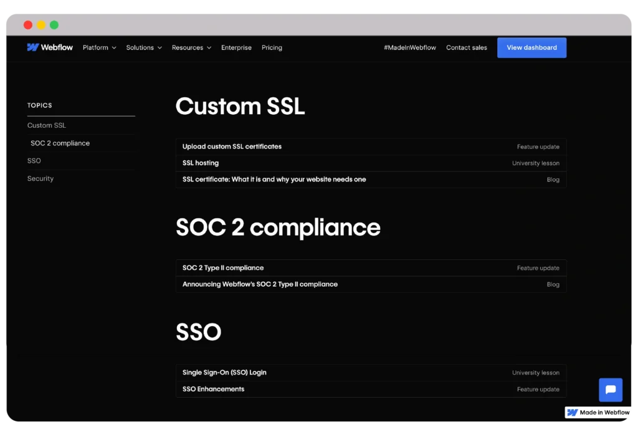Open the blue chat widget icon

[610, 390]
